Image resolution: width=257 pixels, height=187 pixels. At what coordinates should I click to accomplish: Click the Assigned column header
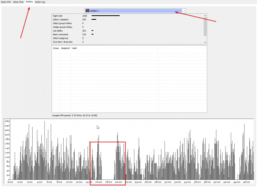point(65,48)
